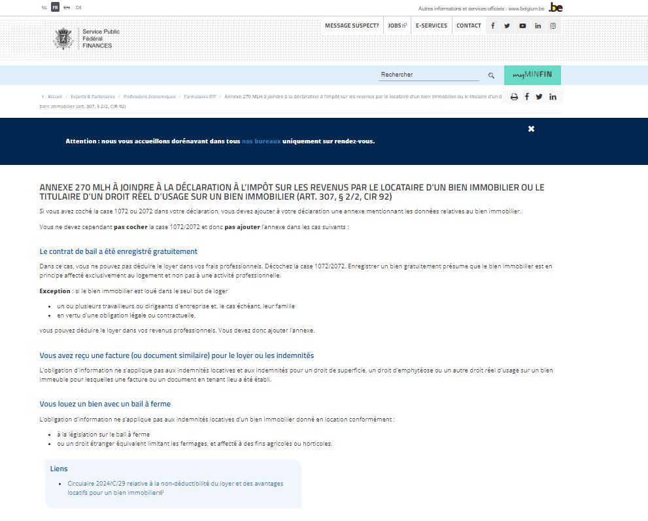Dismiss the appointment notice banner
The height and width of the screenshot is (521, 648).
click(531, 128)
